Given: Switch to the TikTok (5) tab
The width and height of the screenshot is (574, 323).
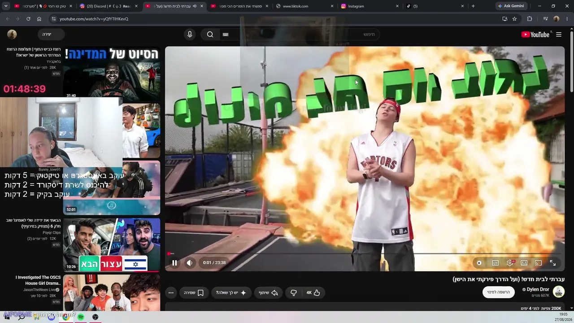Looking at the screenshot, I should pos(435,6).
